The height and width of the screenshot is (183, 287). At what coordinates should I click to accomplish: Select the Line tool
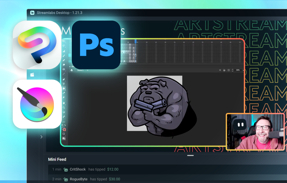click(64, 74)
